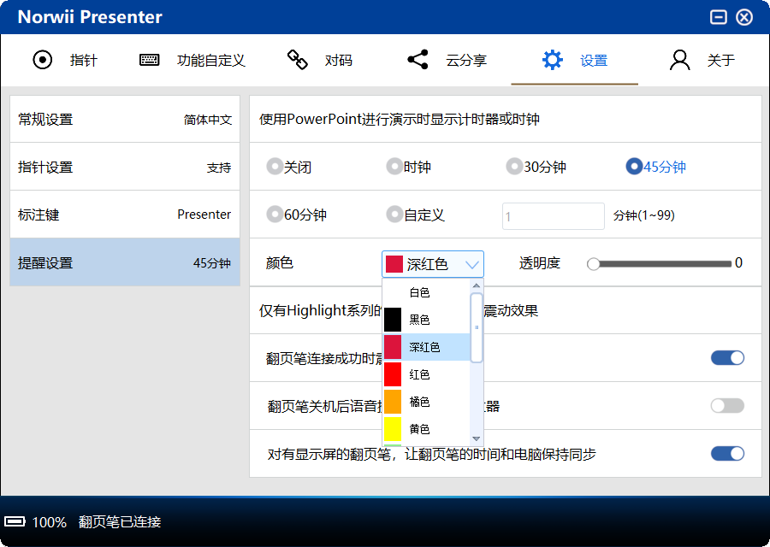This screenshot has height=547, width=770.
Task: Open 指针设置 in the sidebar
Action: pyautogui.click(x=125, y=167)
